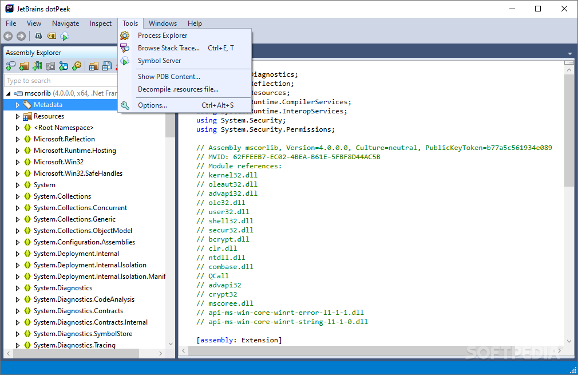The width and height of the screenshot is (578, 375).
Task: Click the Symbol Server menu icon
Action: tap(125, 61)
